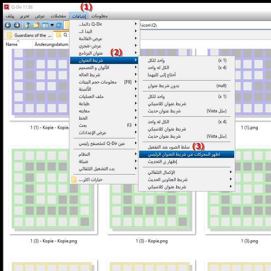The width and height of the screenshot is (271, 271).
Task: Switch to Guardians of the tab
Action: (x=29, y=35)
